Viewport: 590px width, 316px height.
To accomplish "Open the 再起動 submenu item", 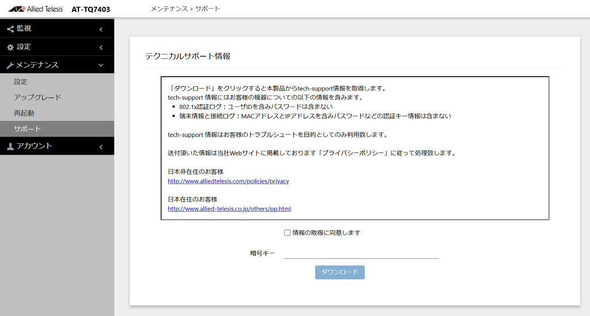I will (57, 113).
